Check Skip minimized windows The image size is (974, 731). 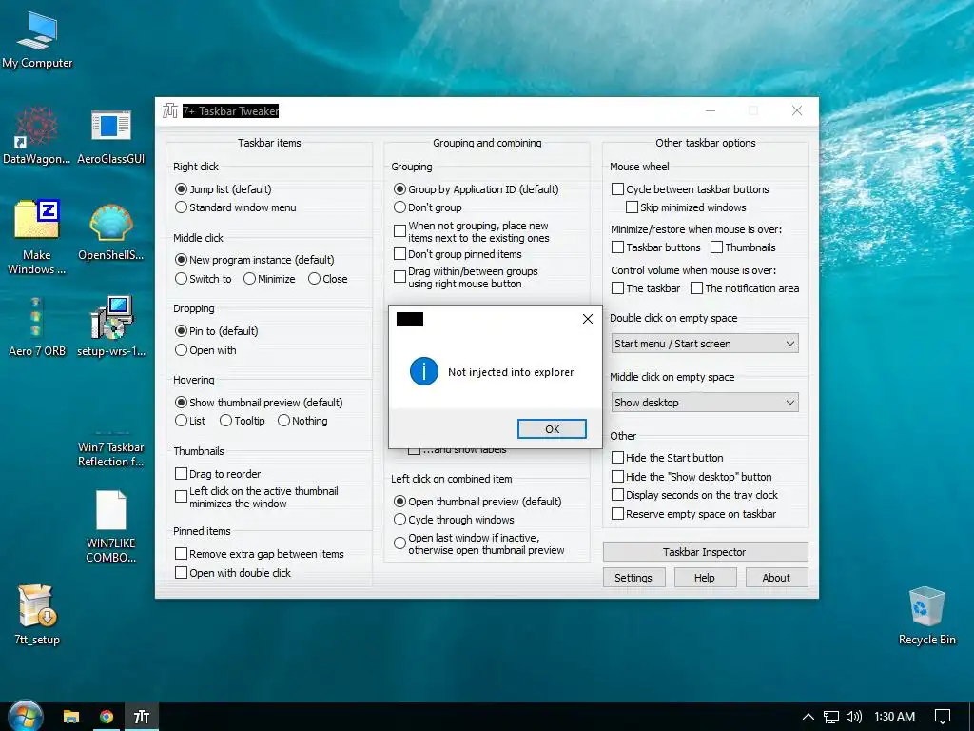point(686,207)
